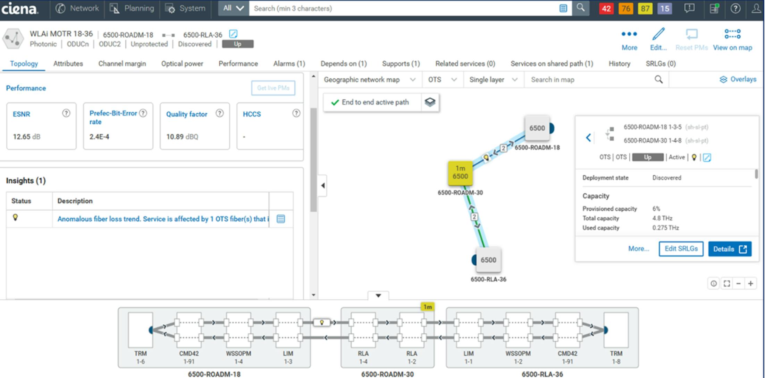Click the Edit SRLGs button

[x=681, y=249]
